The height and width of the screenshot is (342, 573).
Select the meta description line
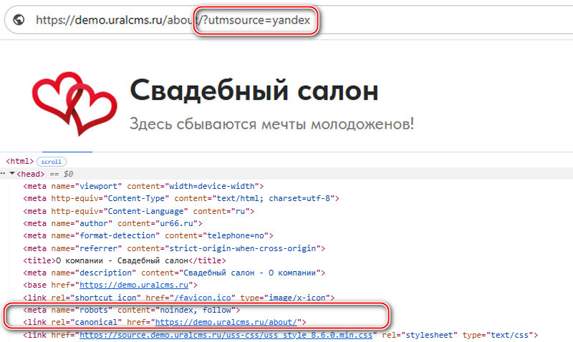pyautogui.click(x=174, y=273)
